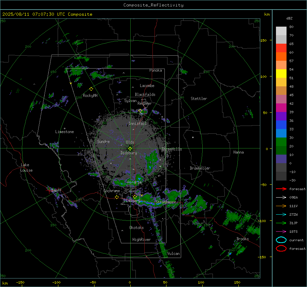The image size is (307, 287).
Task: Pick the yellow swatch between 54 and 51
Action: pos(281,74)
